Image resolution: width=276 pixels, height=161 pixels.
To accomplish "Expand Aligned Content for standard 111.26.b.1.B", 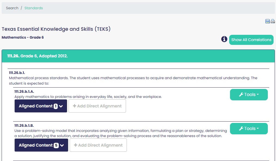I will [x=41, y=145].
